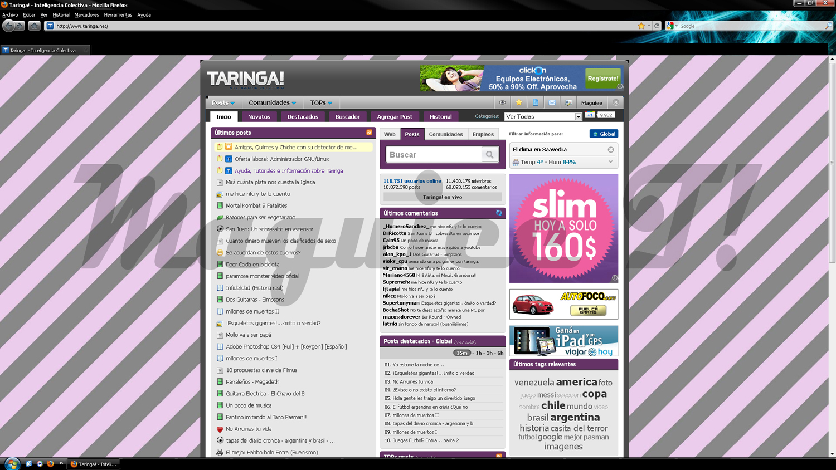Screen dimensions: 836x470
Task: Open the Archivo menu
Action: point(10,15)
